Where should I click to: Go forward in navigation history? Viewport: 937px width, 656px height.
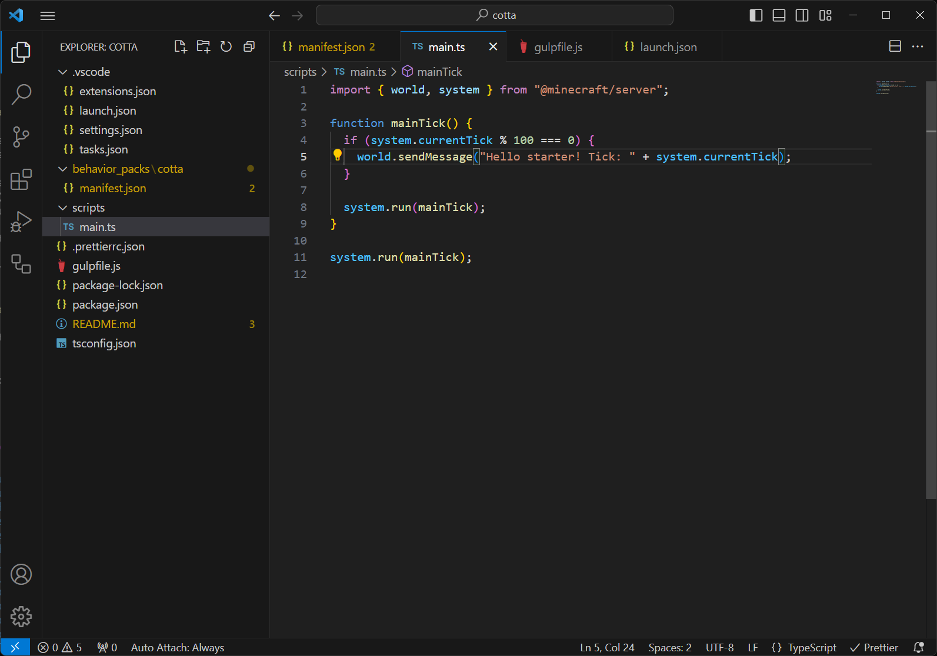click(x=298, y=15)
